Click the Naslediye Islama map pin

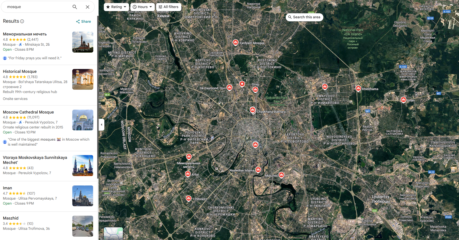pos(258,170)
